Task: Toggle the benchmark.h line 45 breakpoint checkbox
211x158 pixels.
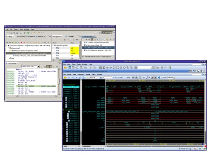Action: point(85,45)
